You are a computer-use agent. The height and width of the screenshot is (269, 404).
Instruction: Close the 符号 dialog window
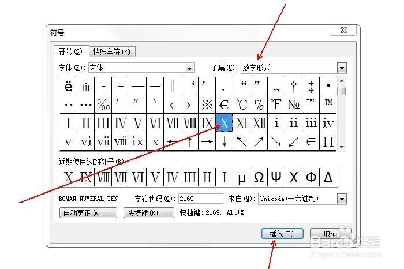click(x=343, y=30)
